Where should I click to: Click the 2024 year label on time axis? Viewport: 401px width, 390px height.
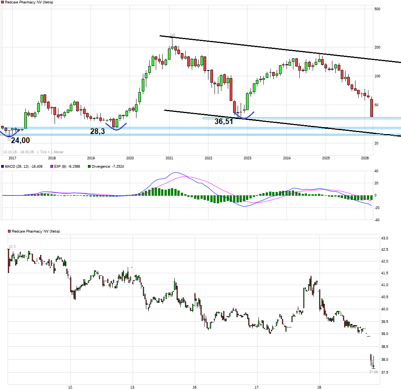tap(287, 158)
